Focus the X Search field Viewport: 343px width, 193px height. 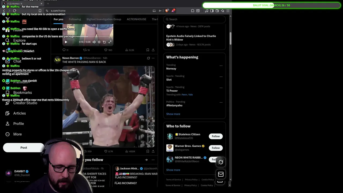pyautogui.click(x=195, y=19)
